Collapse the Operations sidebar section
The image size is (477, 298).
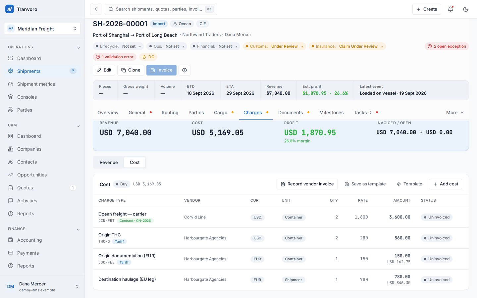pyautogui.click(x=78, y=48)
